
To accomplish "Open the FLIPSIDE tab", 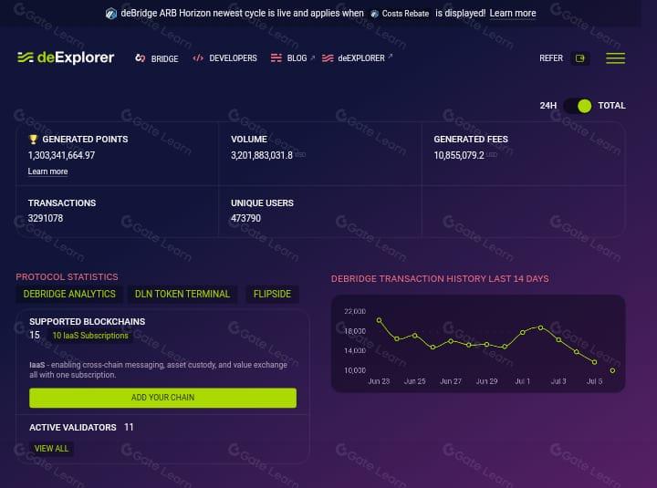I will pyautogui.click(x=272, y=294).
